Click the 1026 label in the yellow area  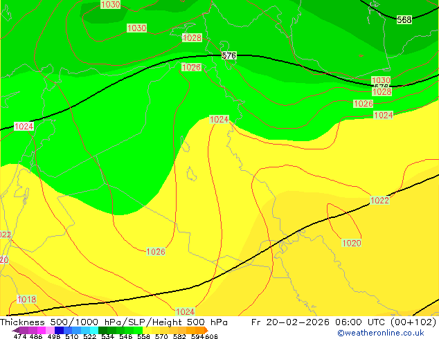pos(156,251)
